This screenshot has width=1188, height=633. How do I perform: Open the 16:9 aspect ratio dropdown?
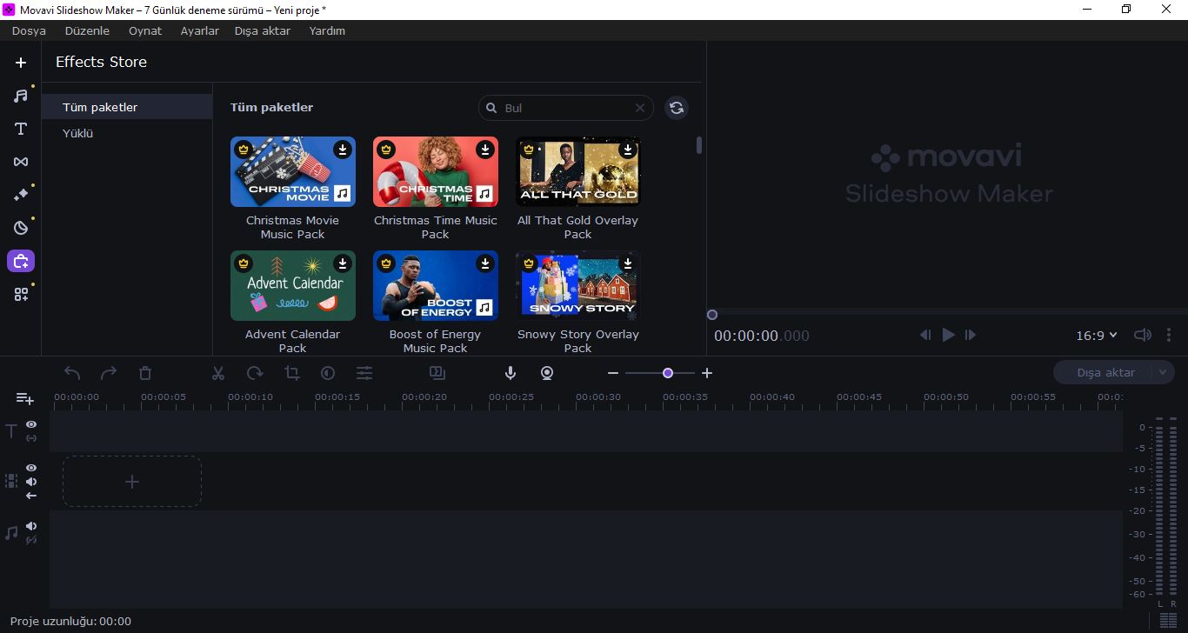[1096, 335]
